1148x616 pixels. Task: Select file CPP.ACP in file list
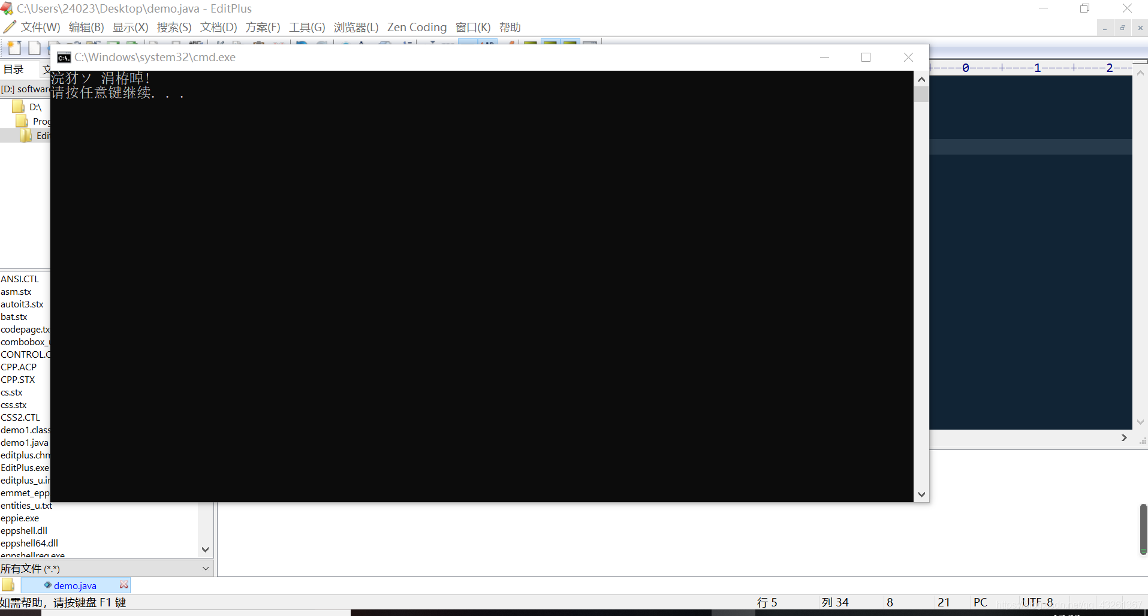19,367
